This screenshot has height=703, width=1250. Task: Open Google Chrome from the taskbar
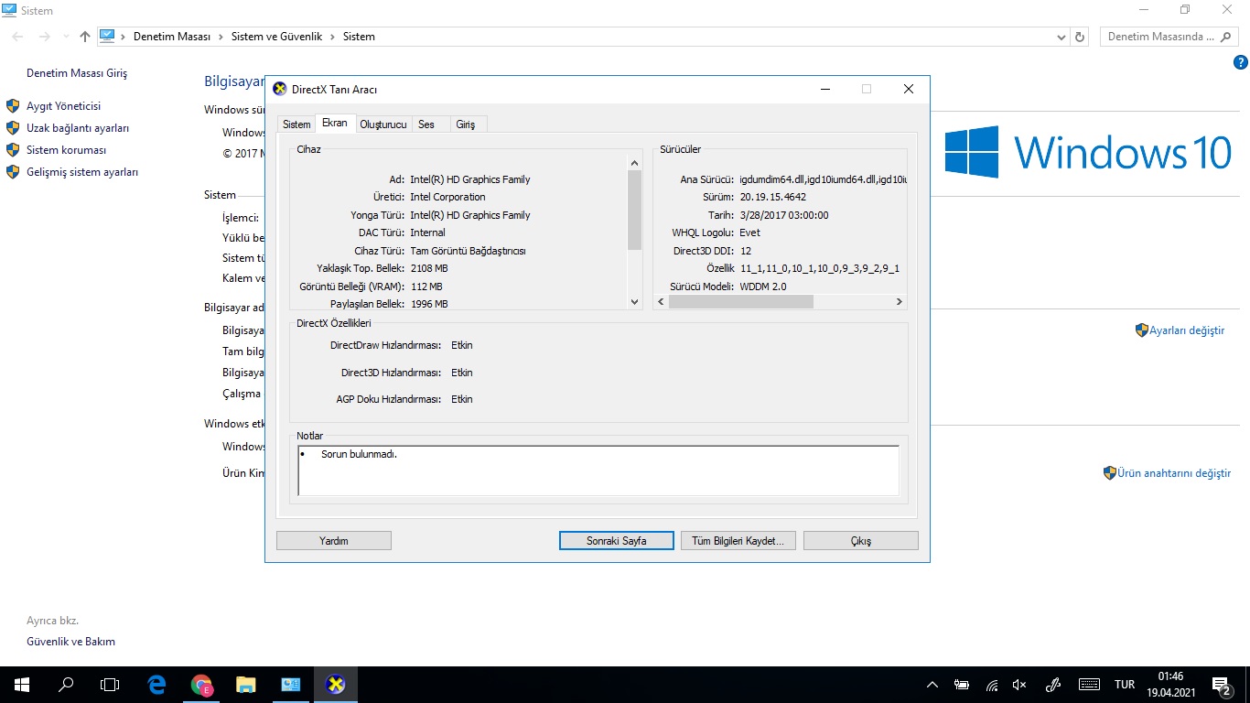pos(201,684)
